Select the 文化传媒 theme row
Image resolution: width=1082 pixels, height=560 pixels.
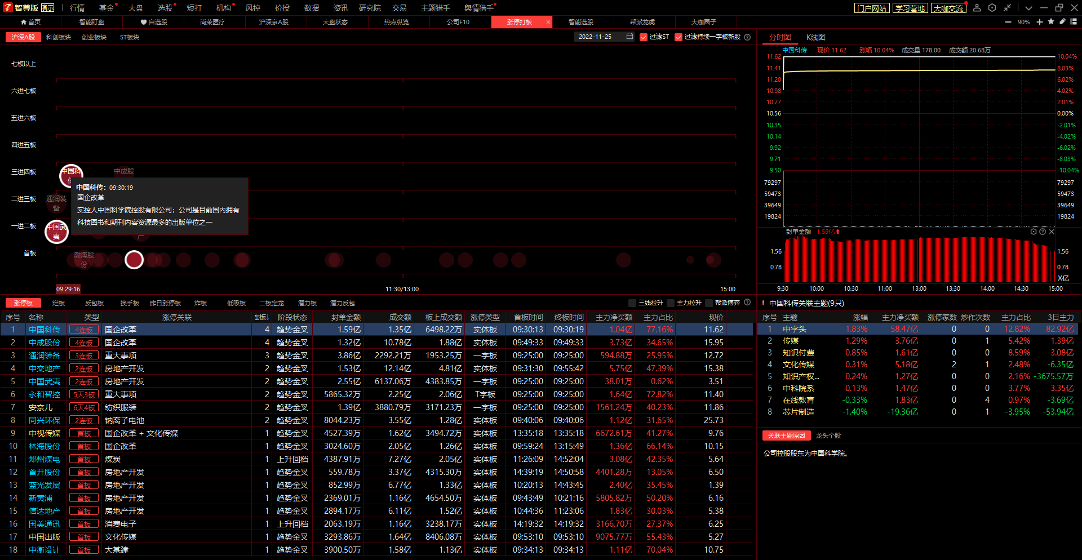click(x=919, y=365)
